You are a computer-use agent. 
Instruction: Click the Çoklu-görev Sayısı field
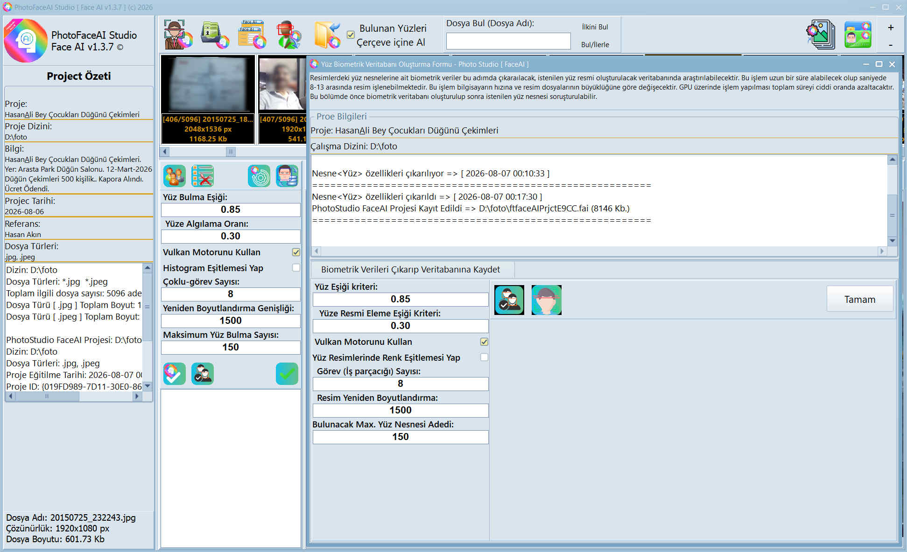point(231,294)
